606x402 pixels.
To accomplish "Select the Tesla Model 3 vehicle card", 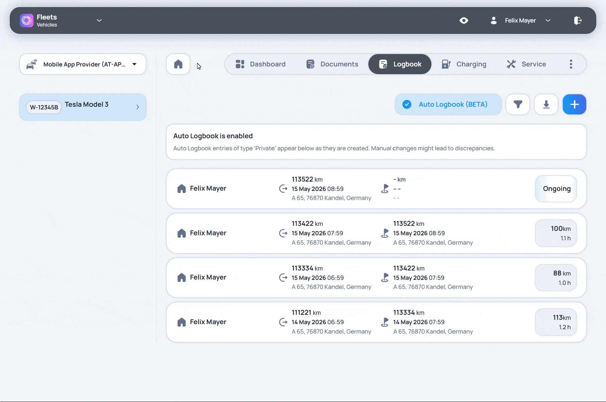I will (x=83, y=107).
